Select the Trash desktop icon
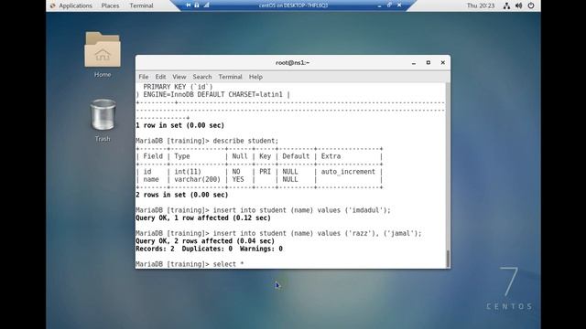586x329 pixels. [x=103, y=120]
